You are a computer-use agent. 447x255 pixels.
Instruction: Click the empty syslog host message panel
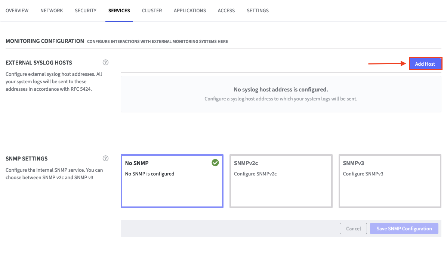tap(281, 94)
